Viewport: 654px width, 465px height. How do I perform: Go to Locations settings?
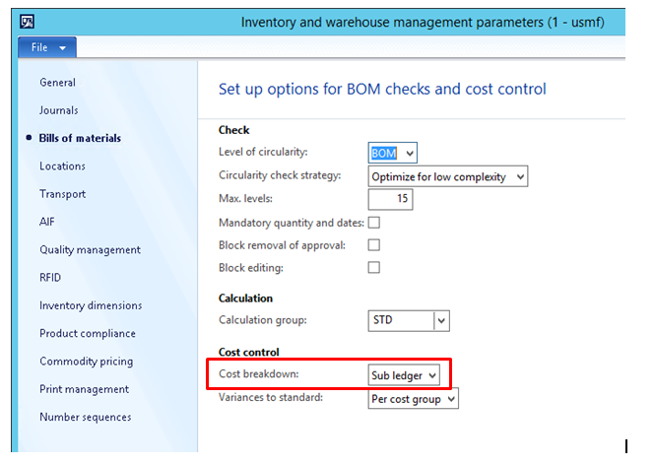coord(62,166)
